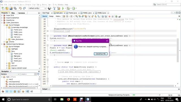Toggle Show Non-Public Members in Navigator
This screenshot has width=181, height=102.
tap(15, 91)
